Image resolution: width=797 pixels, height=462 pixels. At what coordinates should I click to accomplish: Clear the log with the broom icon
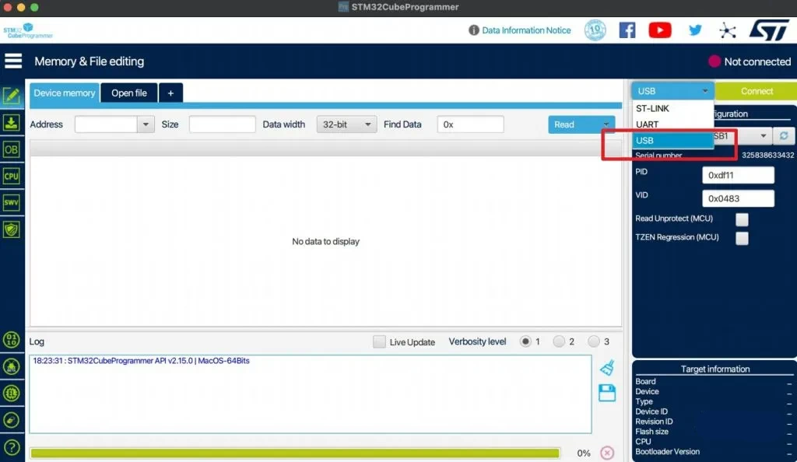click(x=607, y=368)
